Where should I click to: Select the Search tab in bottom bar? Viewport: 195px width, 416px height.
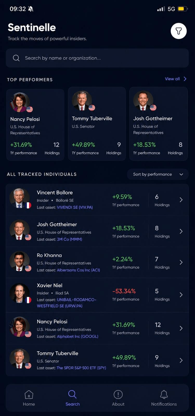73,398
